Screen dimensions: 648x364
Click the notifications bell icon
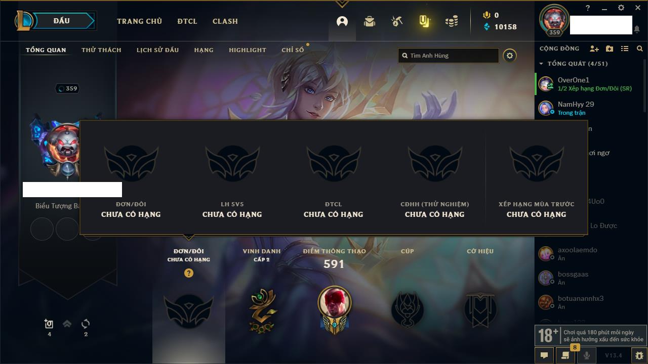(636, 29)
